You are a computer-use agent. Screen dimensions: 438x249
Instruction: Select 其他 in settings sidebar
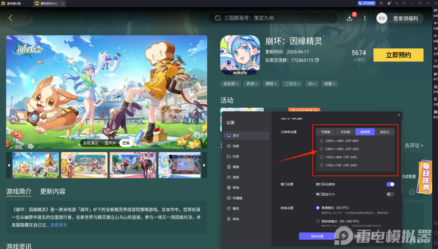(246, 219)
